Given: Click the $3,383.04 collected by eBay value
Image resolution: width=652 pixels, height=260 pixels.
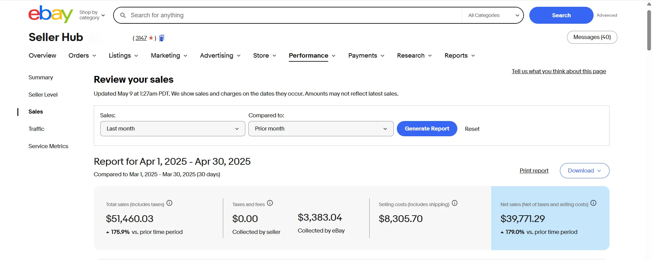Looking at the screenshot, I should click(320, 217).
